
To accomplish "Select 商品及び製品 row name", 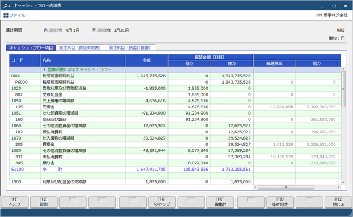I will pos(54,119).
